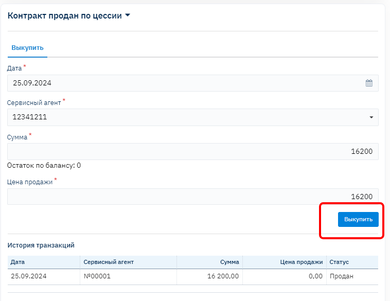Screen dimensions: 390x301
Task: Sort by the Дата column header
Action: [x=17, y=262]
